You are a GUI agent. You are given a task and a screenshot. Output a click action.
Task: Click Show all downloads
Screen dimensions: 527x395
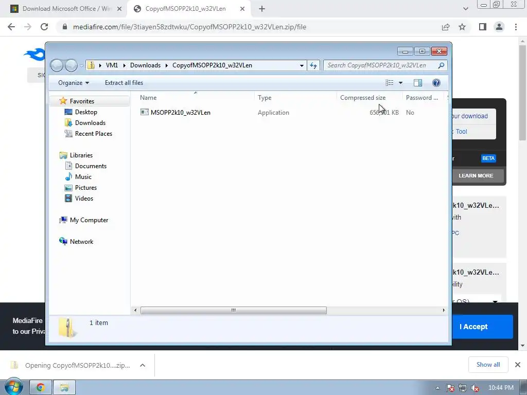pyautogui.click(x=488, y=365)
